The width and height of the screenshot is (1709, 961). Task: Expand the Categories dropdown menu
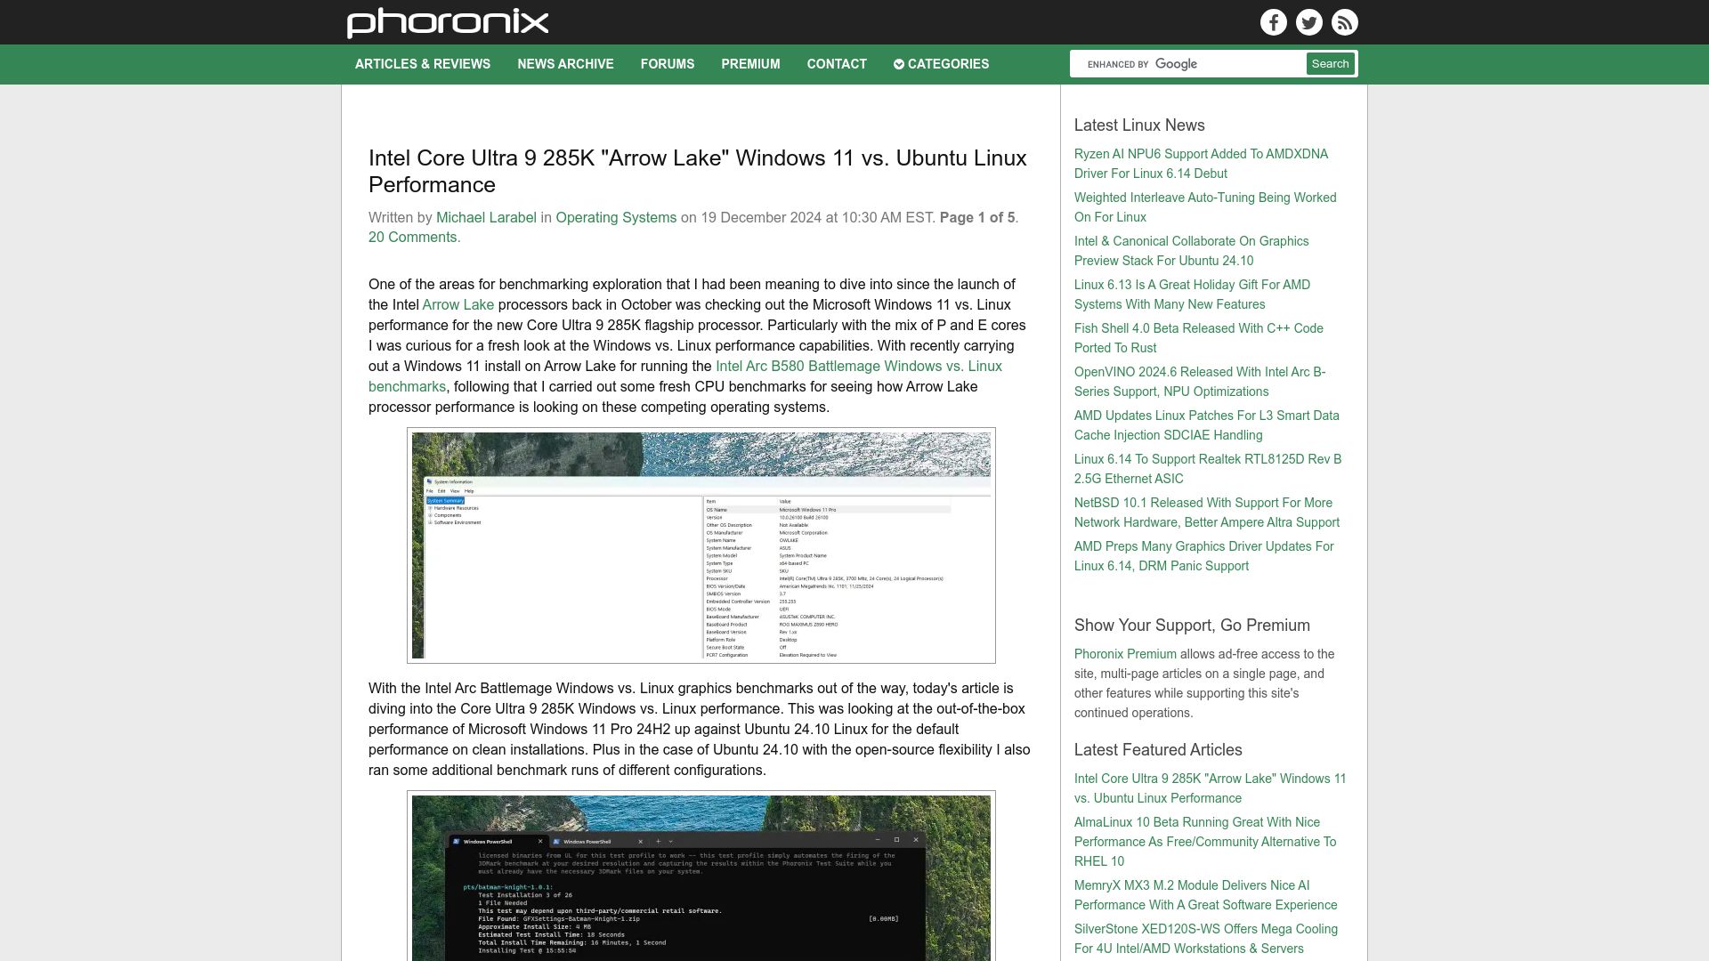tap(941, 64)
